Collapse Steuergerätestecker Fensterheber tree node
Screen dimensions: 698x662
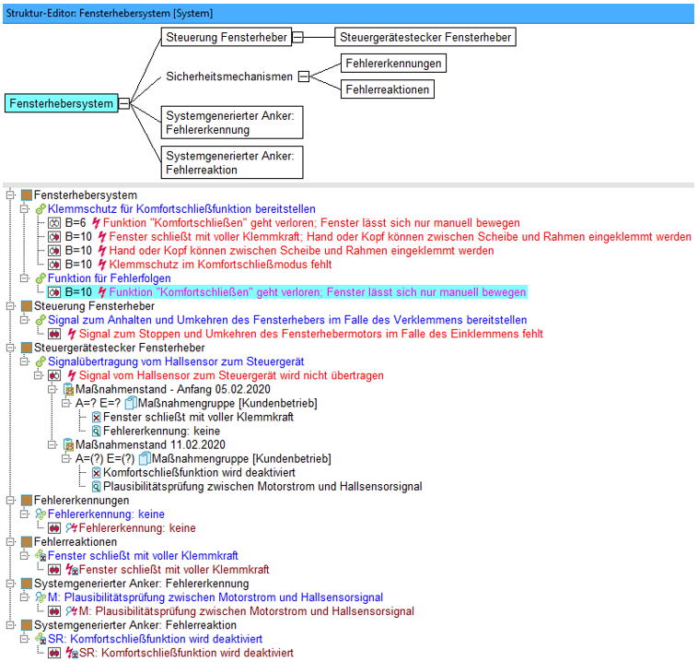click(x=11, y=348)
